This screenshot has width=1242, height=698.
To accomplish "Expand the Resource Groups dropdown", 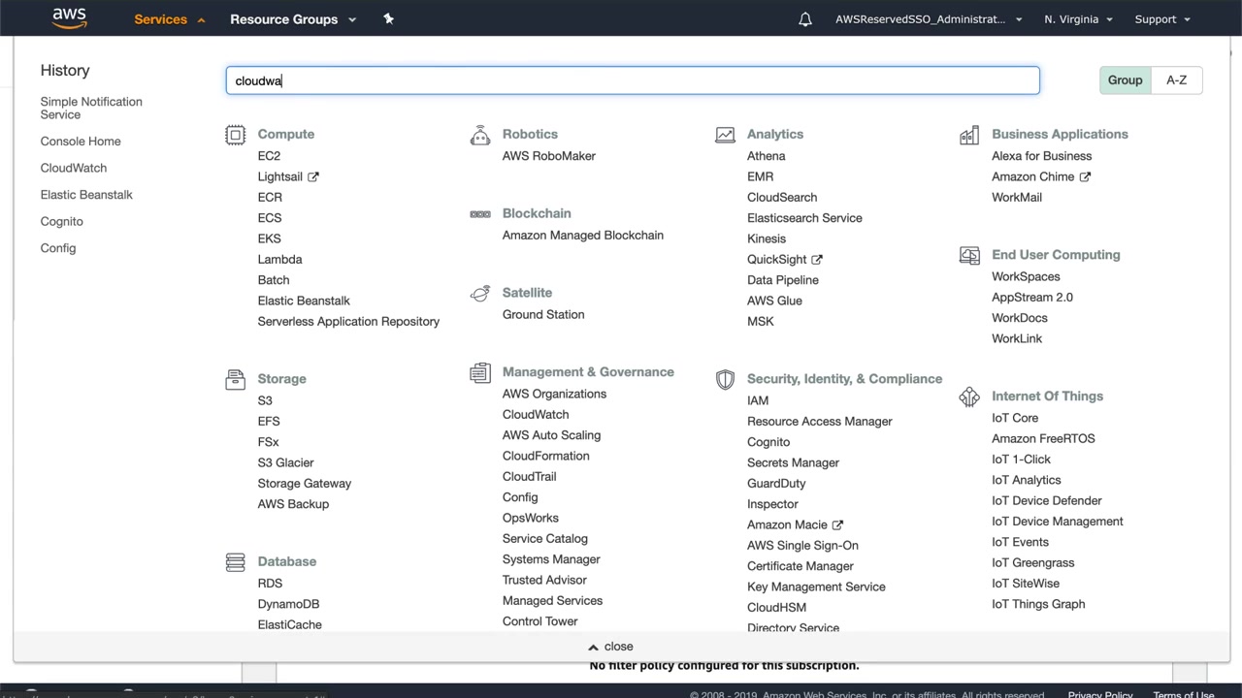I will [293, 19].
